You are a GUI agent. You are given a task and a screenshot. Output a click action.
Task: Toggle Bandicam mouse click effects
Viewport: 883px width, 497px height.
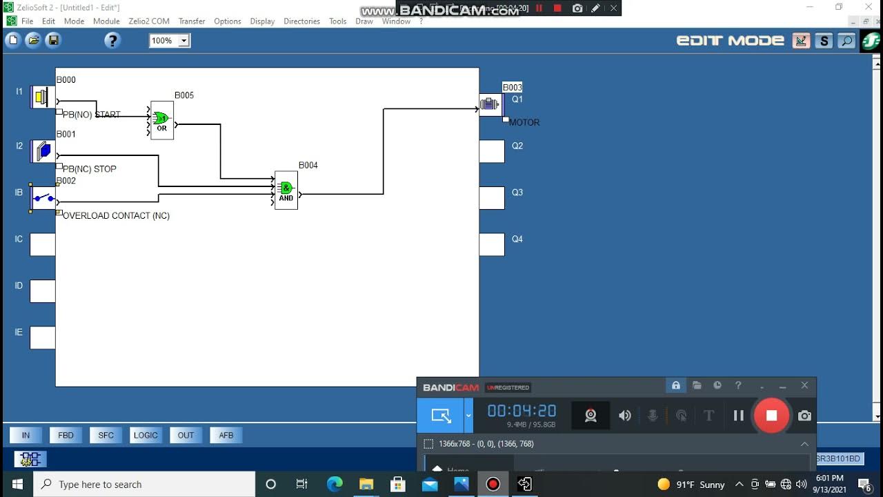[681, 416]
